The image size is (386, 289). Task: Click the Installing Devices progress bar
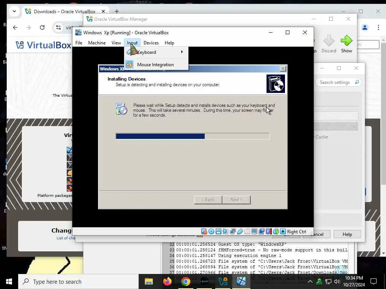[193, 136]
